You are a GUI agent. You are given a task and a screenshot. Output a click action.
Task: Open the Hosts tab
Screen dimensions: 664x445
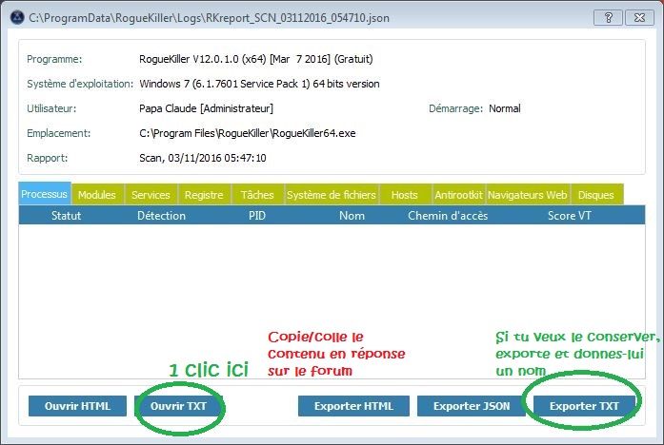(405, 195)
